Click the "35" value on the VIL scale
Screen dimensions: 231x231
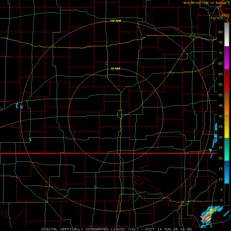pyautogui.click(x=220, y=127)
